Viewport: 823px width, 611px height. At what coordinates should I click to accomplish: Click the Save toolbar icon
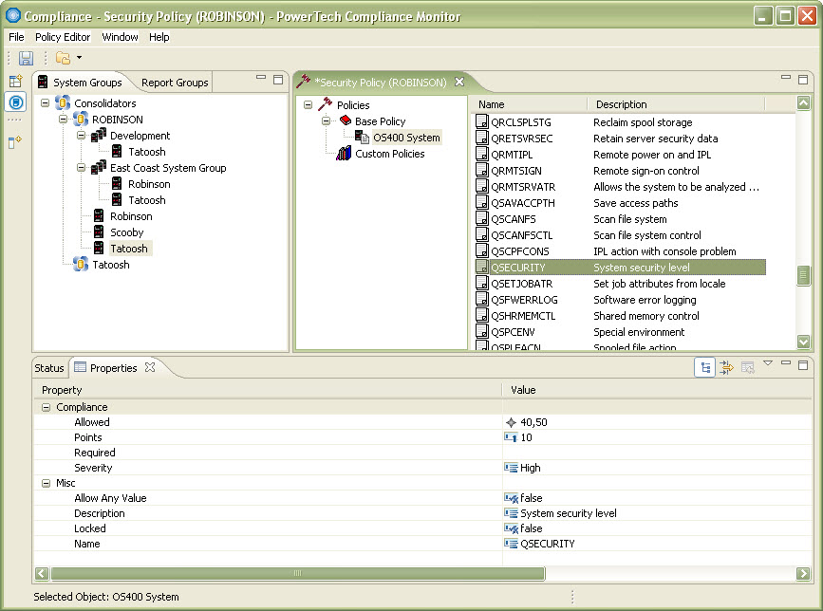click(26, 58)
